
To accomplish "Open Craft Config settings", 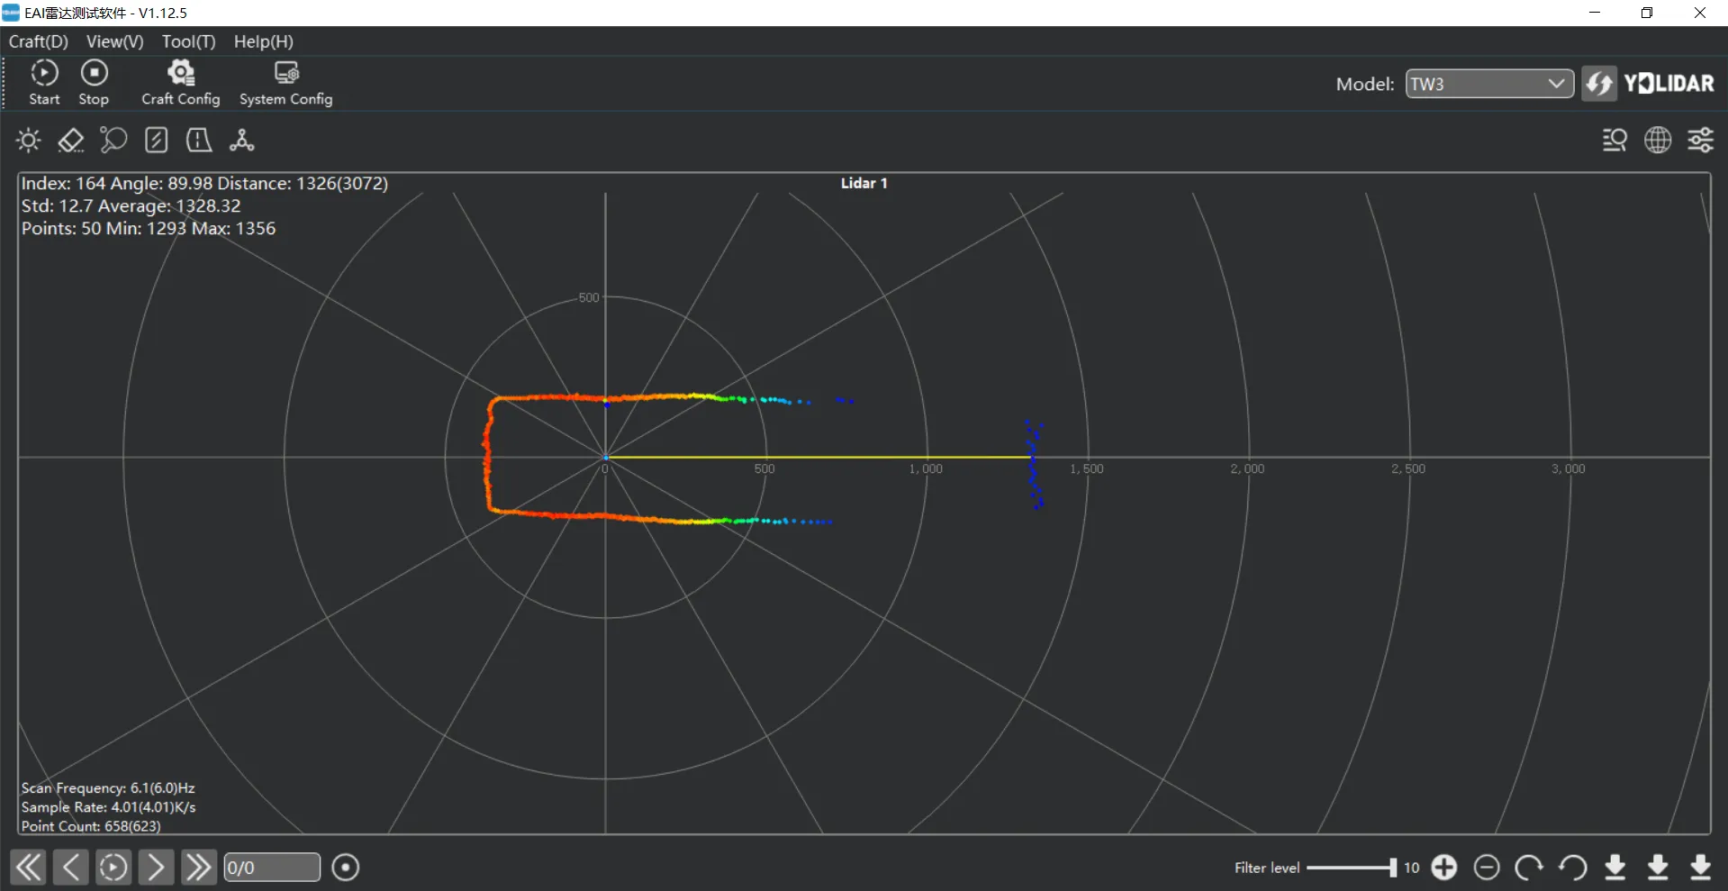I will pyautogui.click(x=180, y=83).
